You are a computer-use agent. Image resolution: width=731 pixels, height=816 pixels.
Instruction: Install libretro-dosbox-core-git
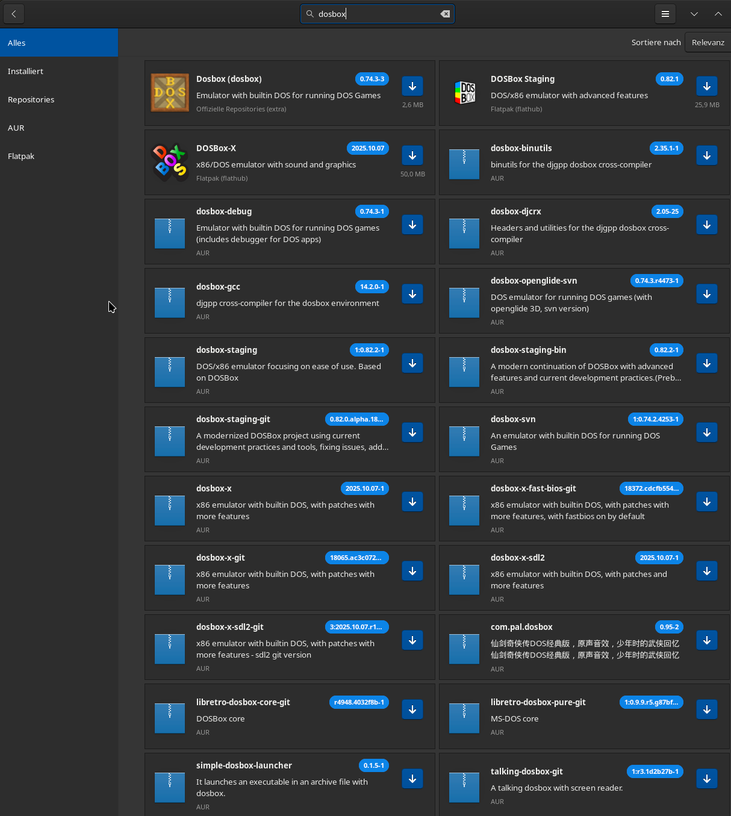click(412, 709)
